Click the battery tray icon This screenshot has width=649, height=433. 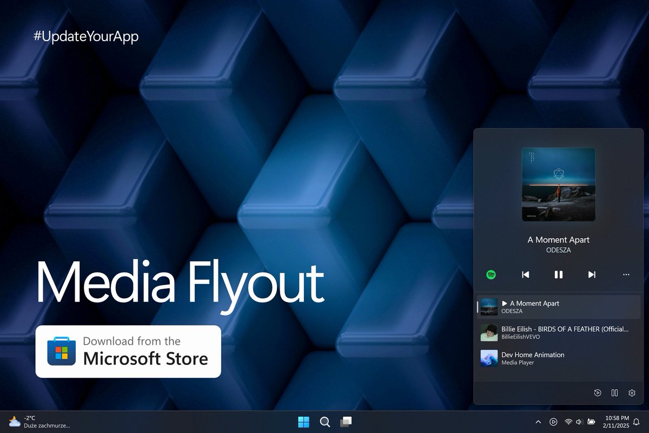pyautogui.click(x=592, y=422)
